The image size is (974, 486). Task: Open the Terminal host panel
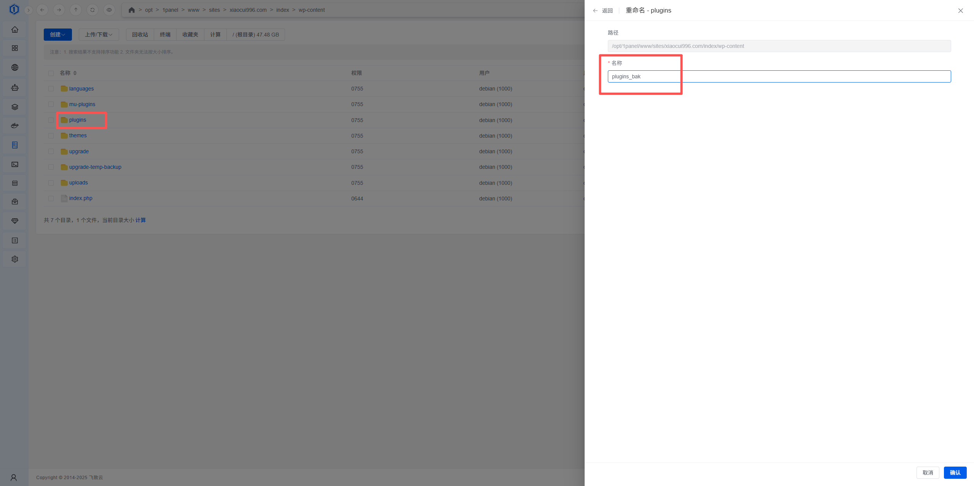(14, 164)
